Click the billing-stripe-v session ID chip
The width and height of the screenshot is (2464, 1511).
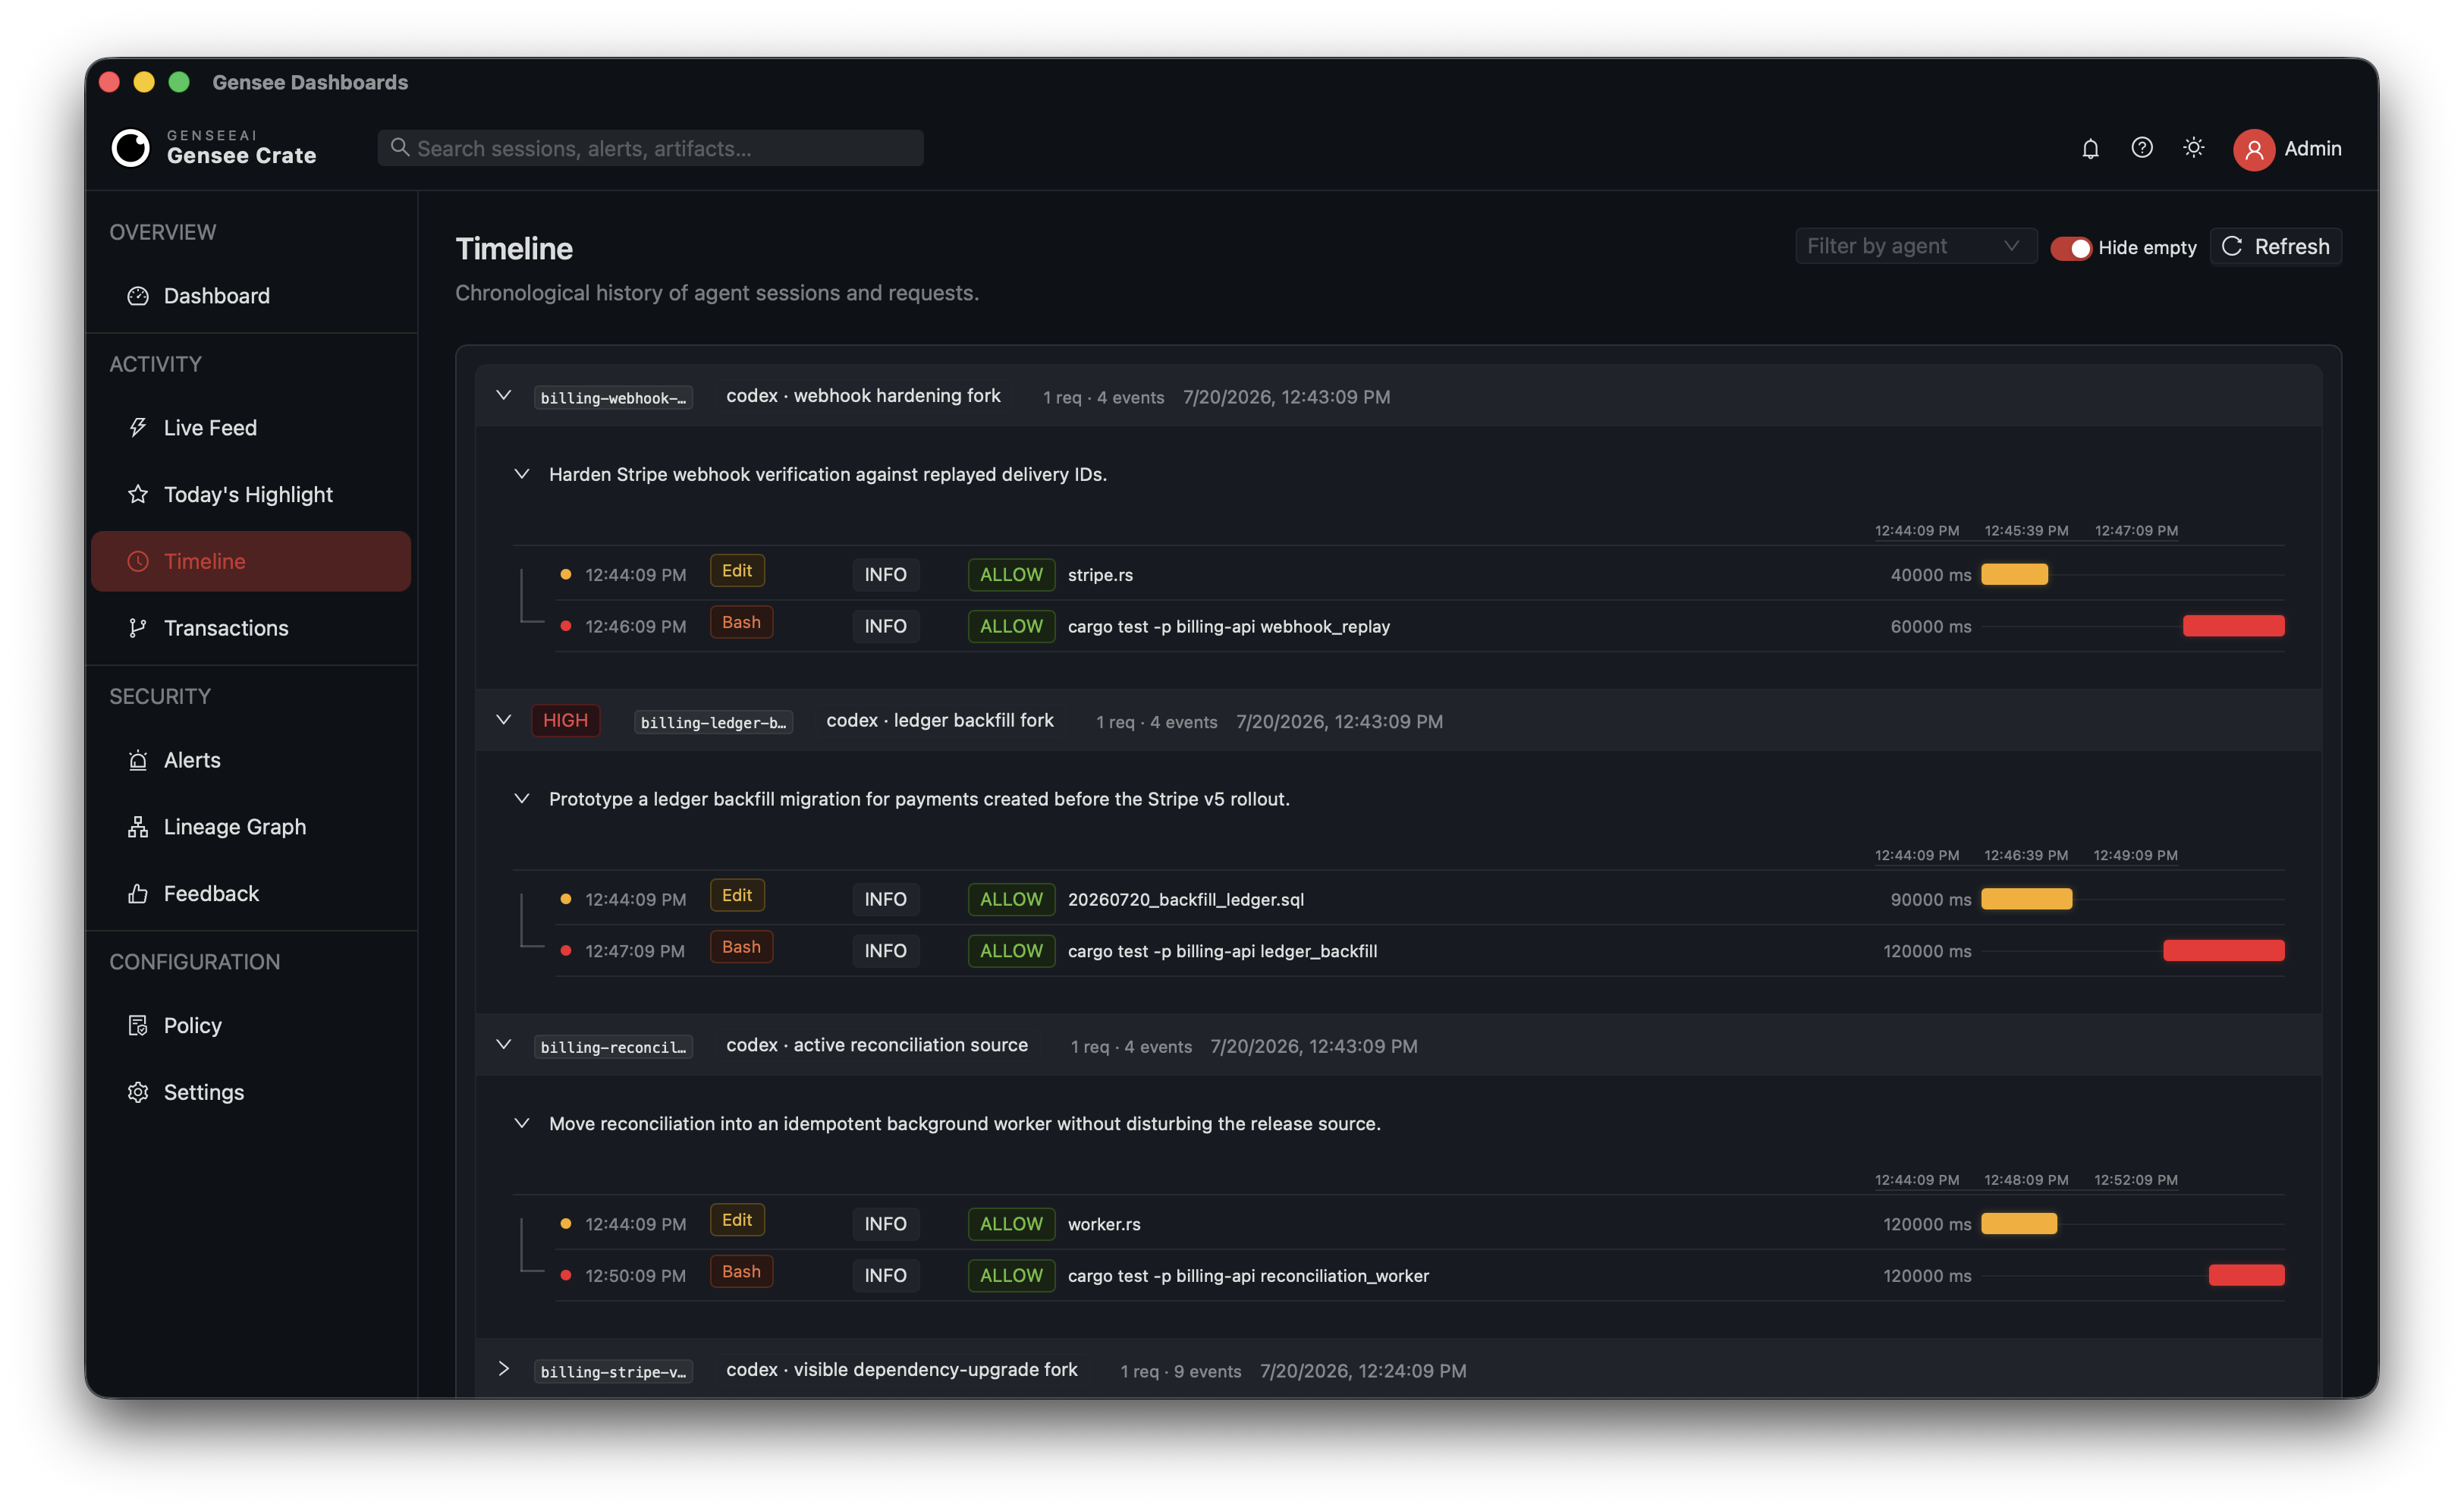coord(613,1372)
